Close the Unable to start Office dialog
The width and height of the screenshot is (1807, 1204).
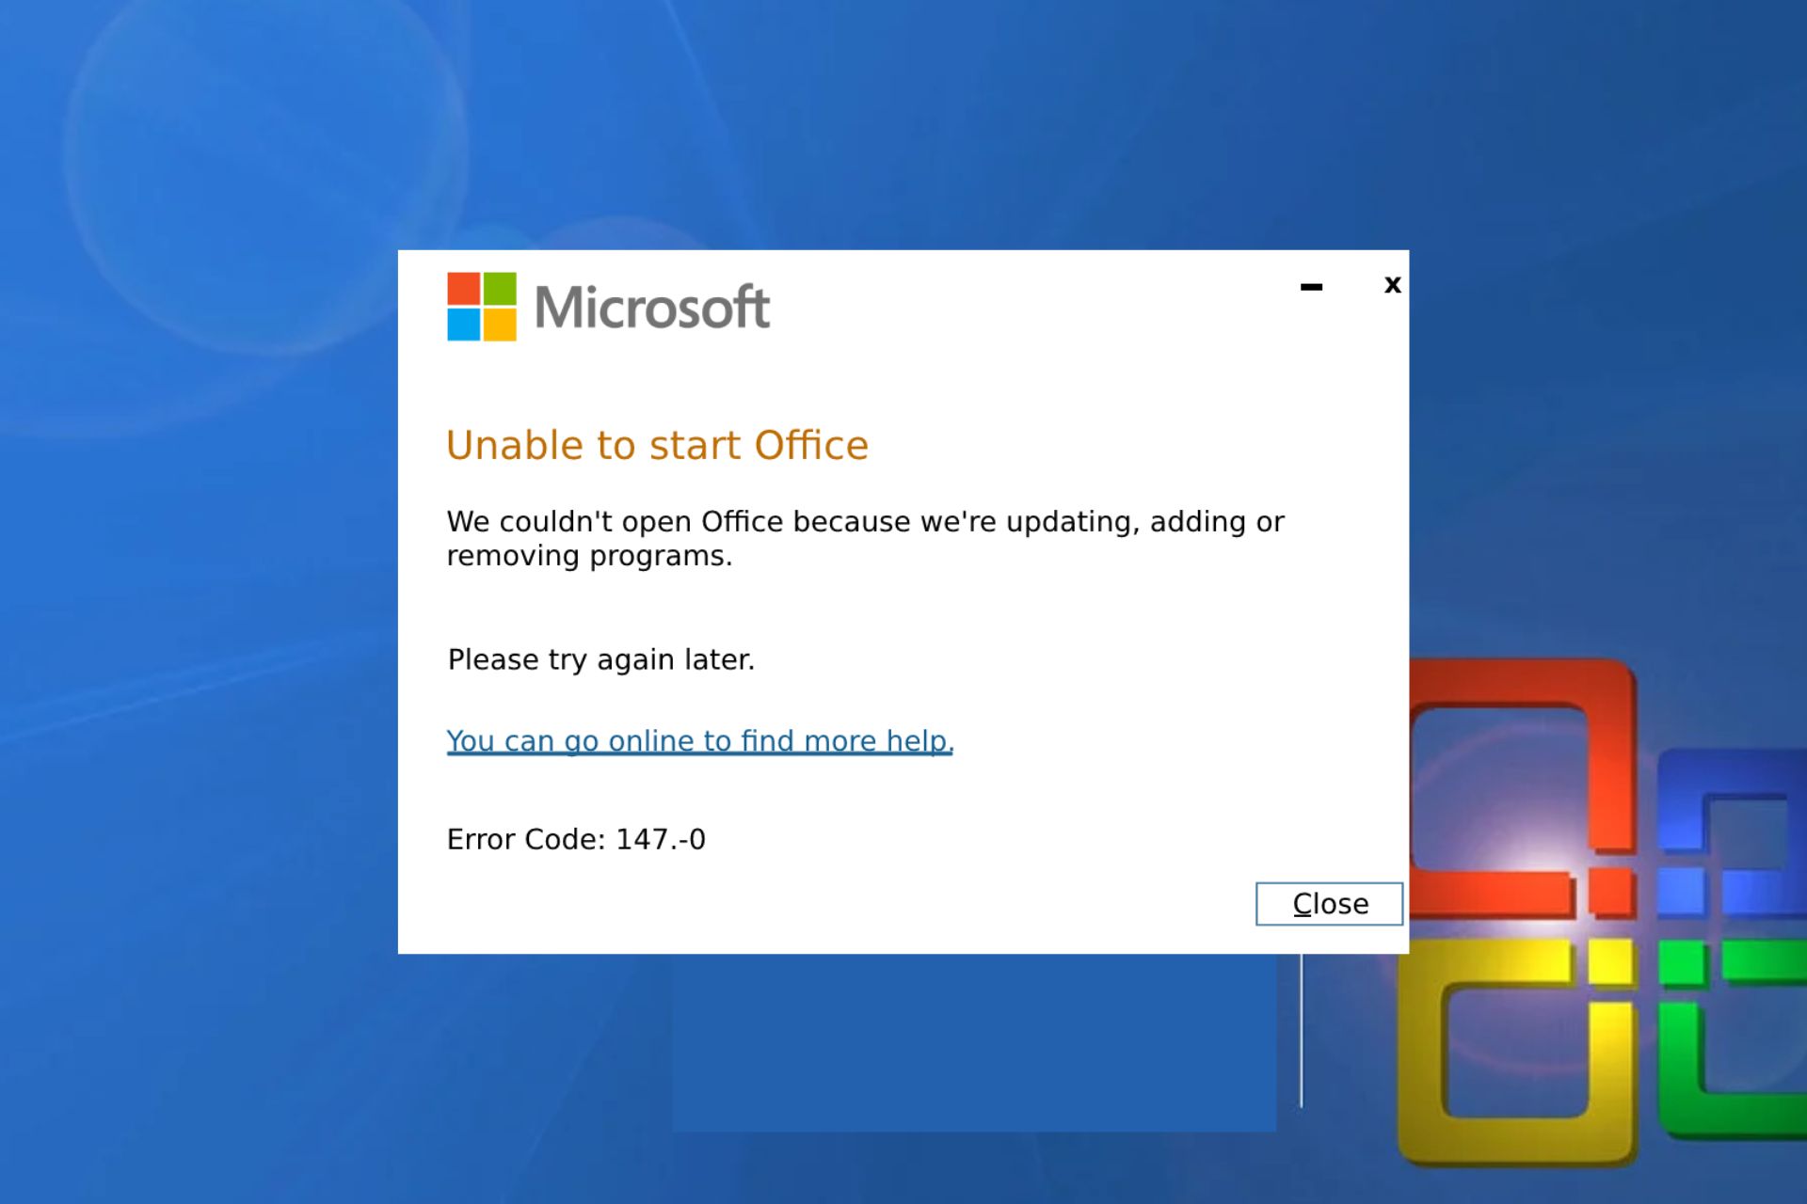click(x=1328, y=903)
